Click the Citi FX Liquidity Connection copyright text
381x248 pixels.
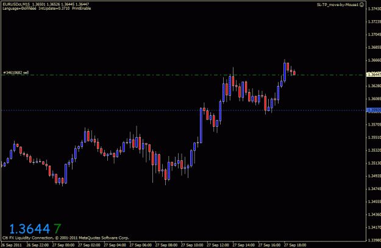[66, 238]
